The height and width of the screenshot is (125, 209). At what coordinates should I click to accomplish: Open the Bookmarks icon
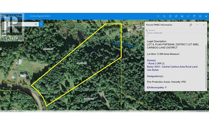click(x=194, y=16)
